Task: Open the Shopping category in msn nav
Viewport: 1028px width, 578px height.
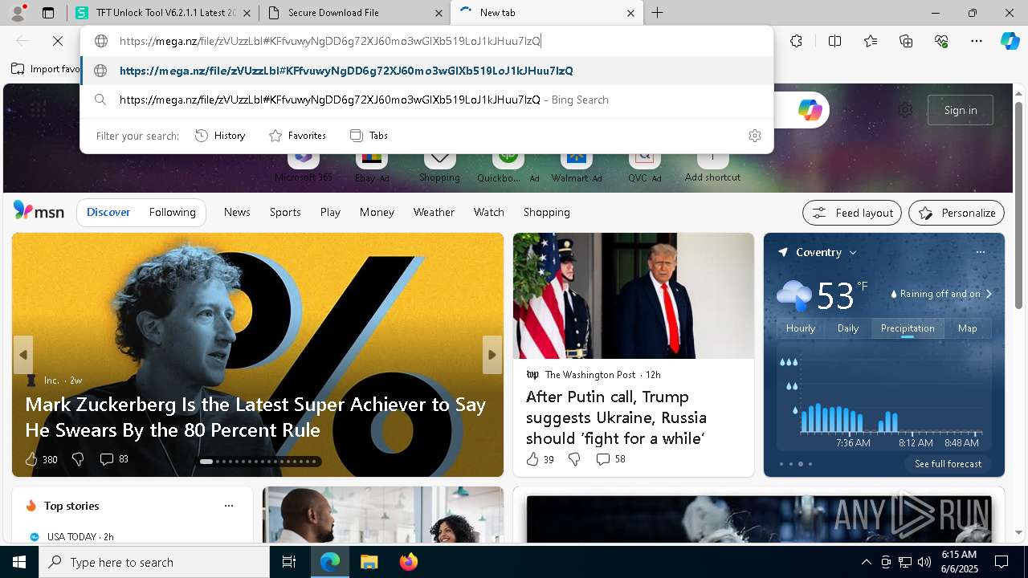Action: [546, 212]
